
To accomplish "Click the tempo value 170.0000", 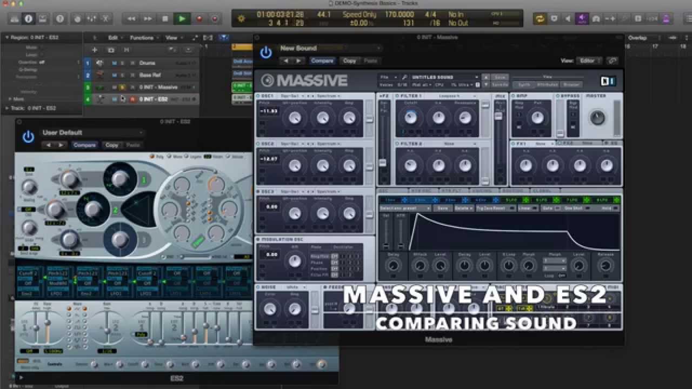I will coord(400,15).
